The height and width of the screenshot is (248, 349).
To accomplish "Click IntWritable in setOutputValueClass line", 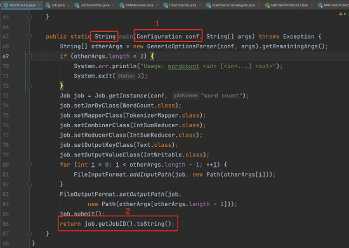I will pyautogui.click(x=162, y=155).
